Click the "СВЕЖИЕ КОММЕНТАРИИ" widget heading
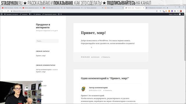Screen dimensions: 186x104 [46, 65]
